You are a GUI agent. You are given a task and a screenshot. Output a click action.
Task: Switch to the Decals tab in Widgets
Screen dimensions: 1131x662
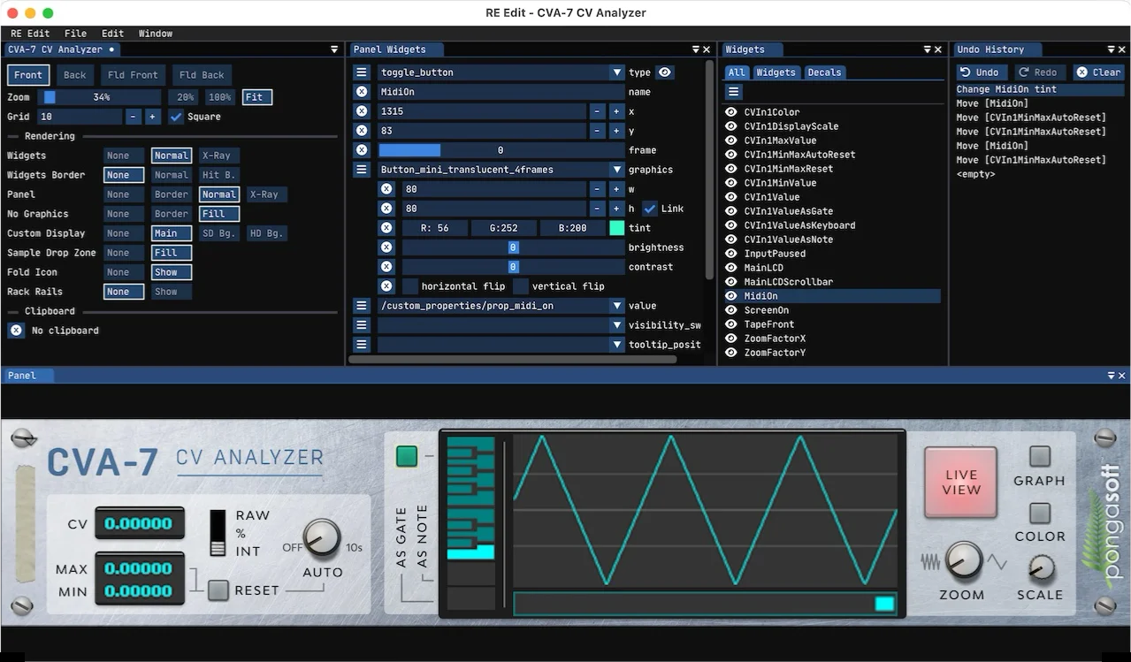[x=824, y=72]
